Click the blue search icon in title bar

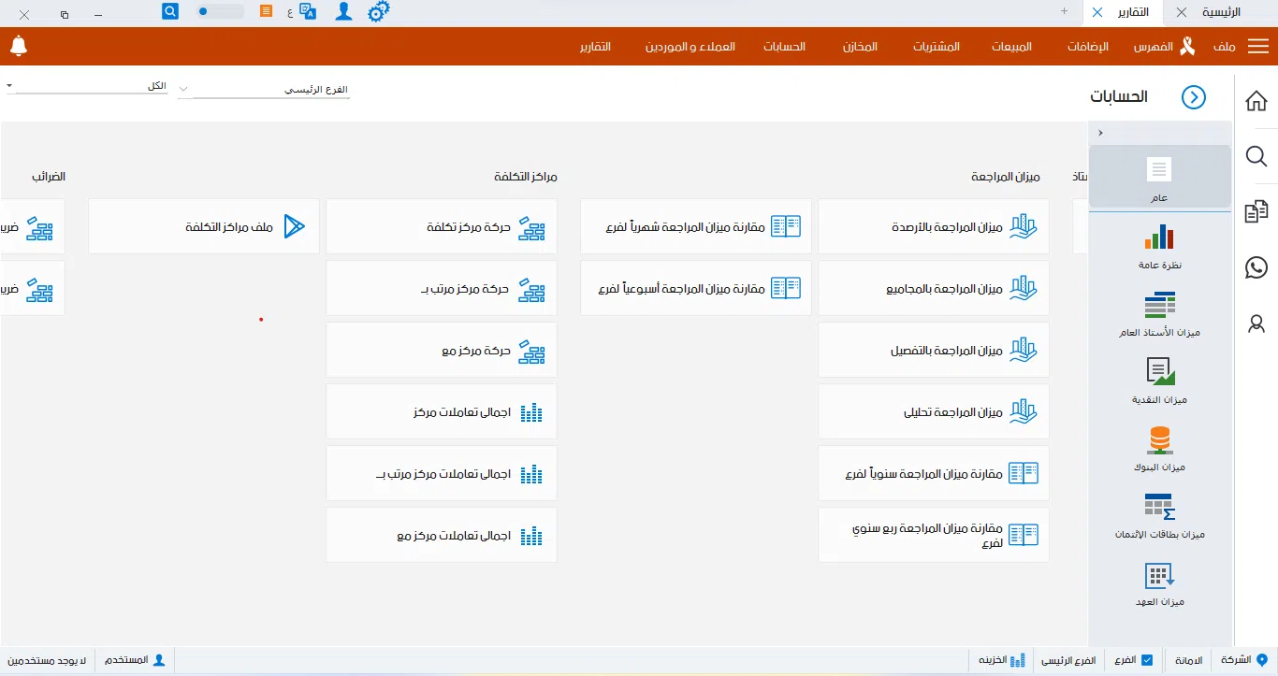point(170,12)
